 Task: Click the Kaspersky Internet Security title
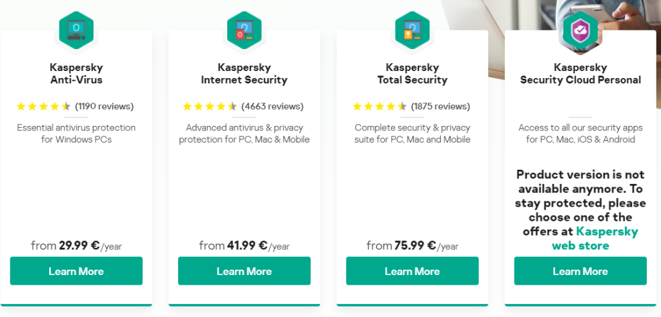tap(244, 74)
